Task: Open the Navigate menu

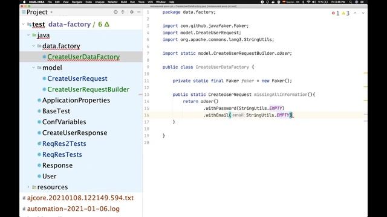Action: pyautogui.click(x=77, y=2)
